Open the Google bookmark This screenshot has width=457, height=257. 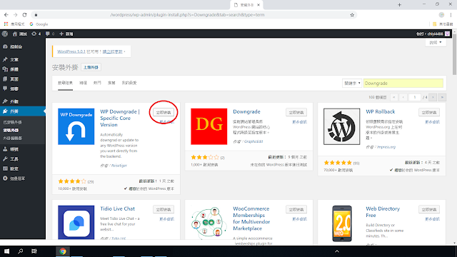[x=39, y=24]
